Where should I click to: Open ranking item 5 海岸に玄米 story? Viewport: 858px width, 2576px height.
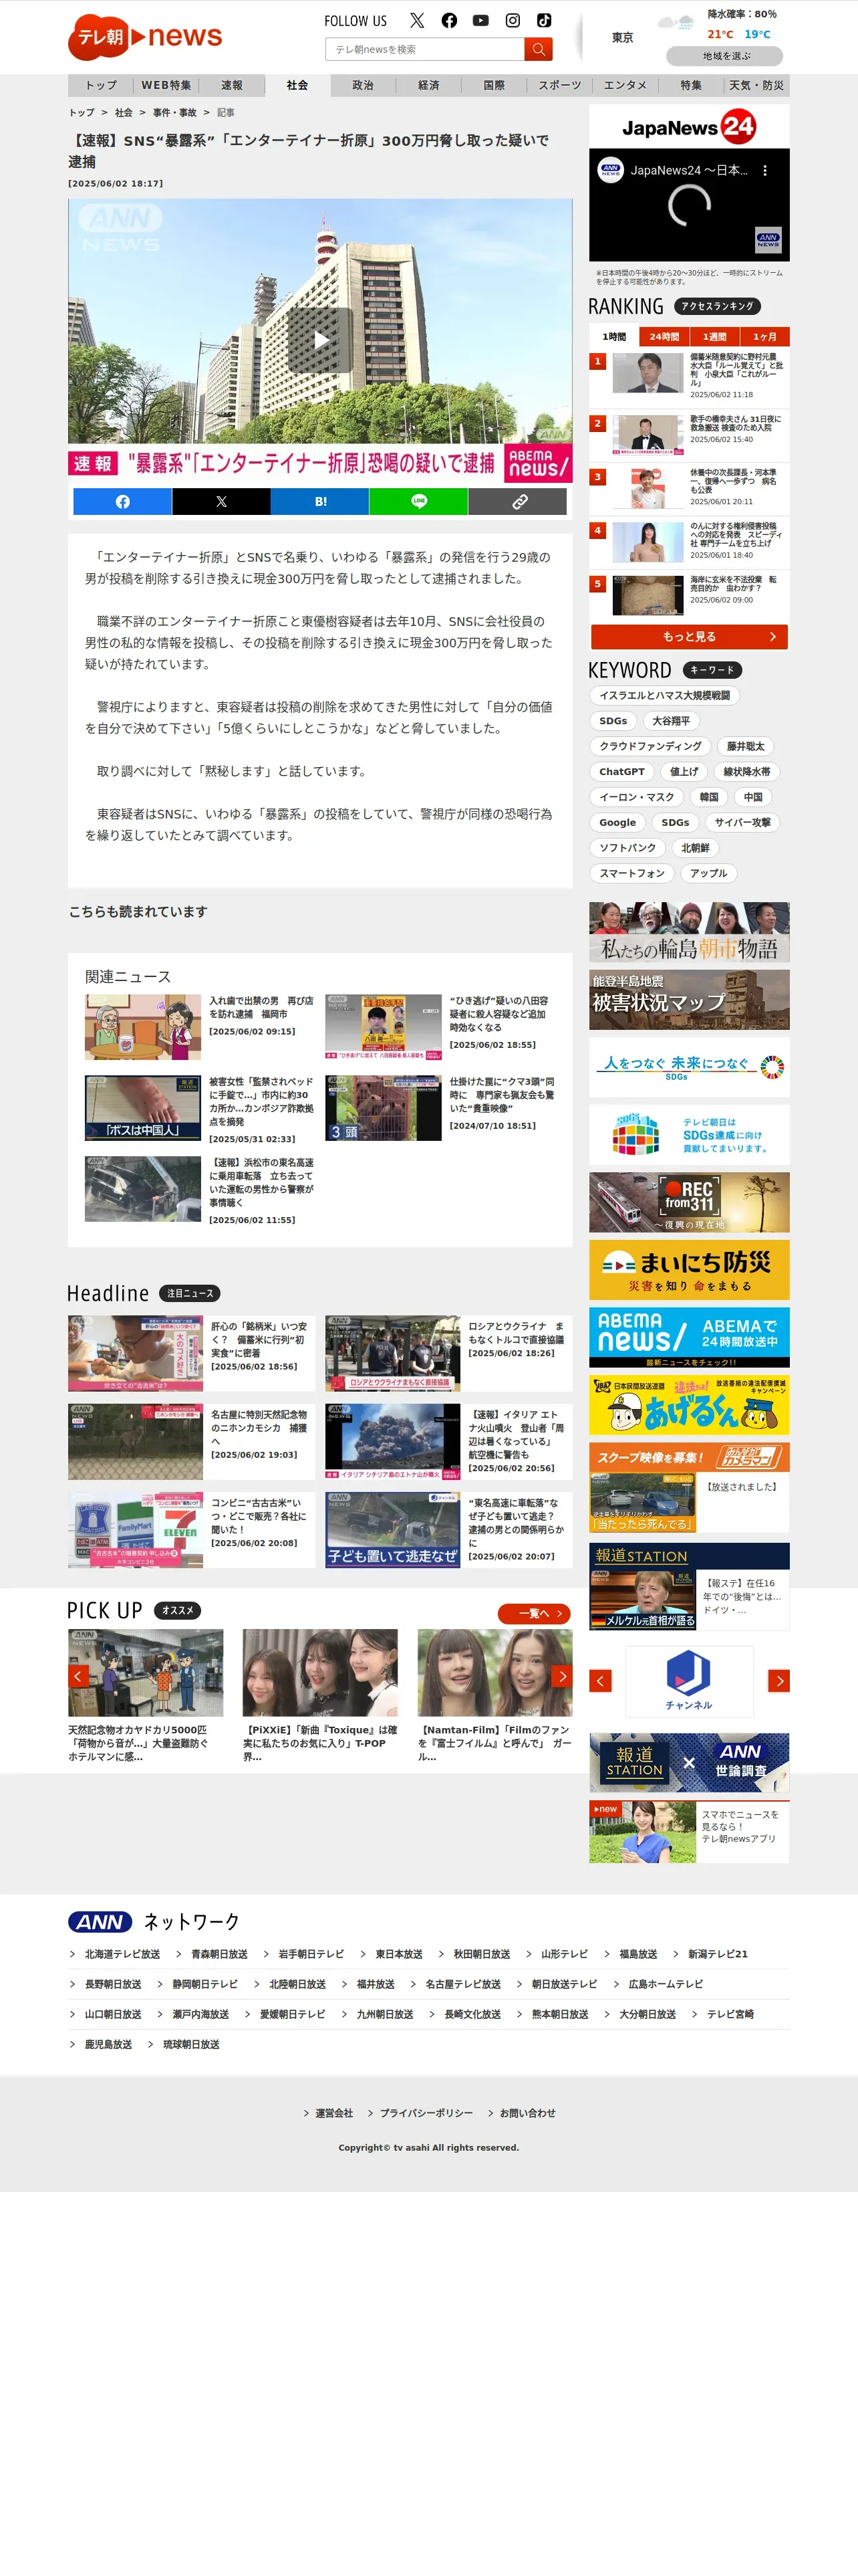click(689, 595)
